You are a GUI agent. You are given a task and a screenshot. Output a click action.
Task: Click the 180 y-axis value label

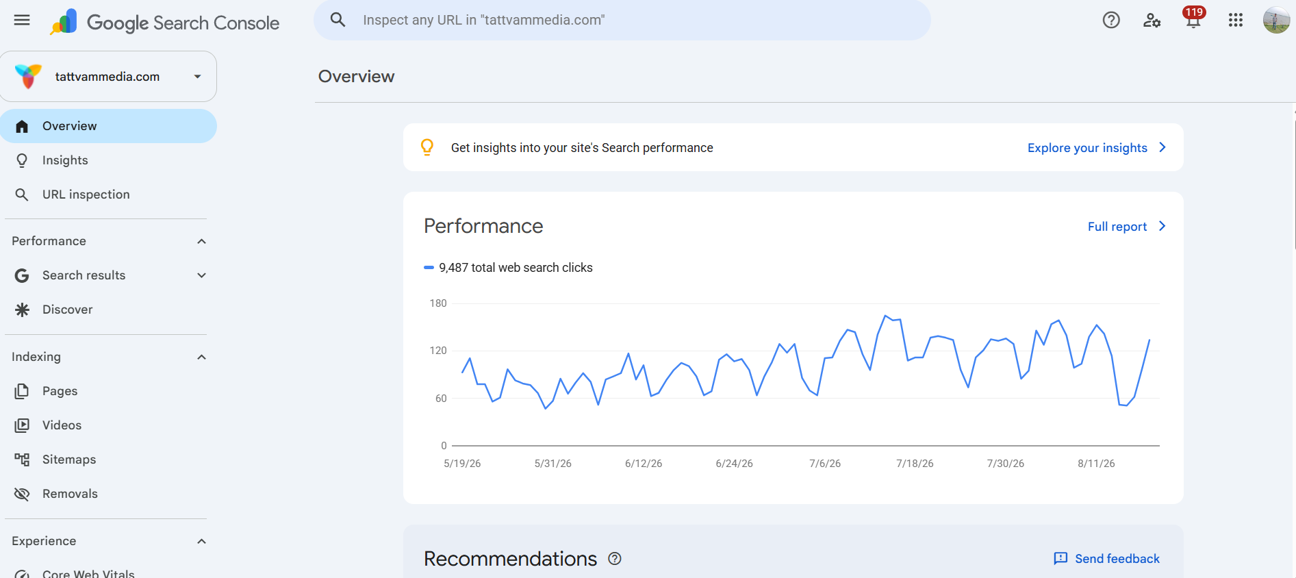coord(438,303)
